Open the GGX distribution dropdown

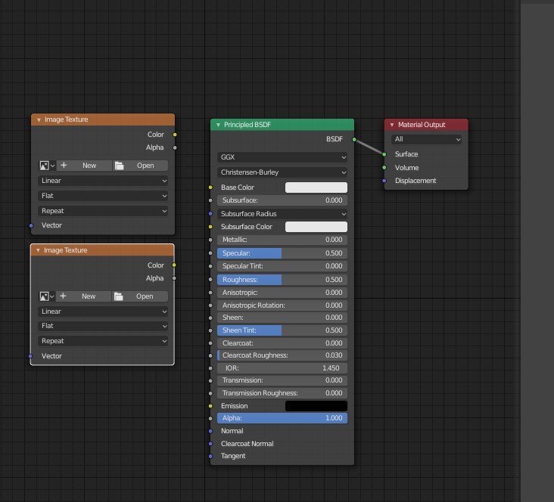pos(282,157)
